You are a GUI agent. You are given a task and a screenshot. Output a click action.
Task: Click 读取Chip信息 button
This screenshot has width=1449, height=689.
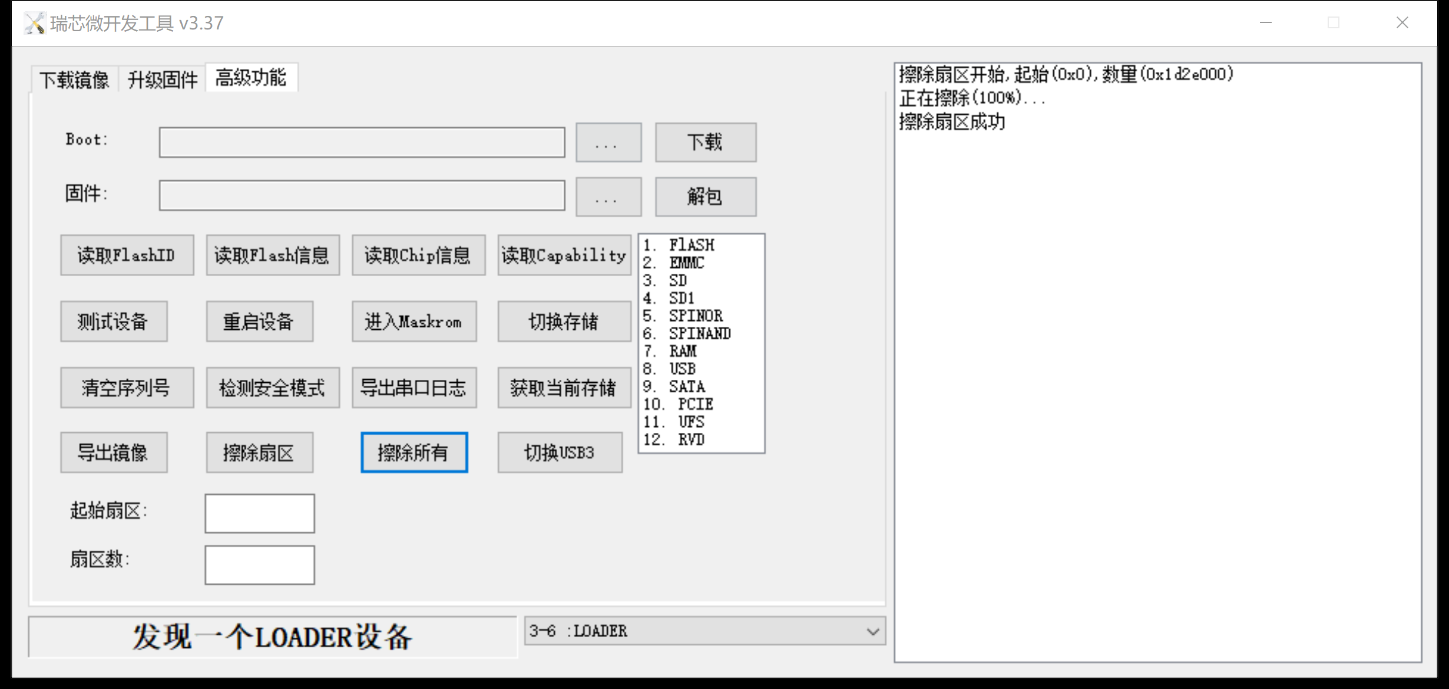(x=418, y=255)
